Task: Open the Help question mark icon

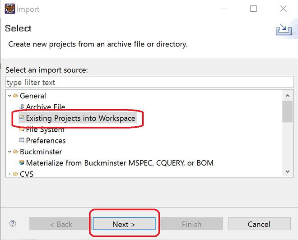Action: click(x=13, y=223)
